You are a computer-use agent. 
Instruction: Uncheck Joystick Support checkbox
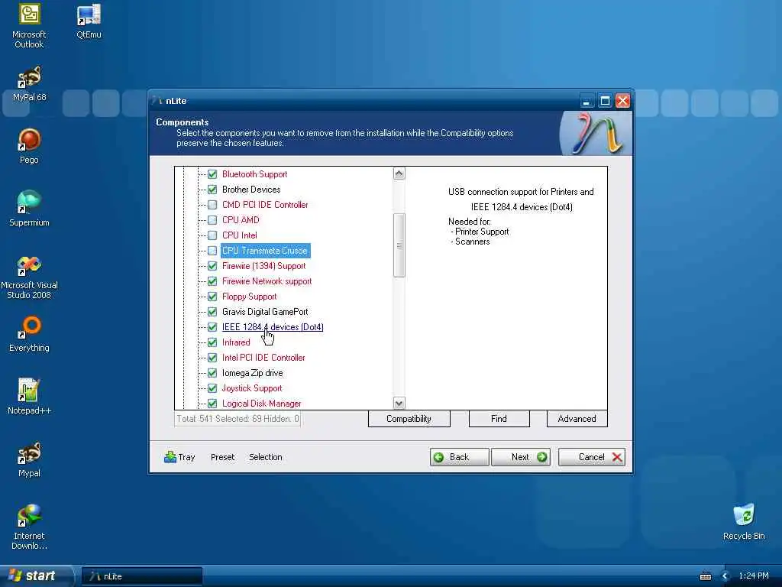pos(212,388)
